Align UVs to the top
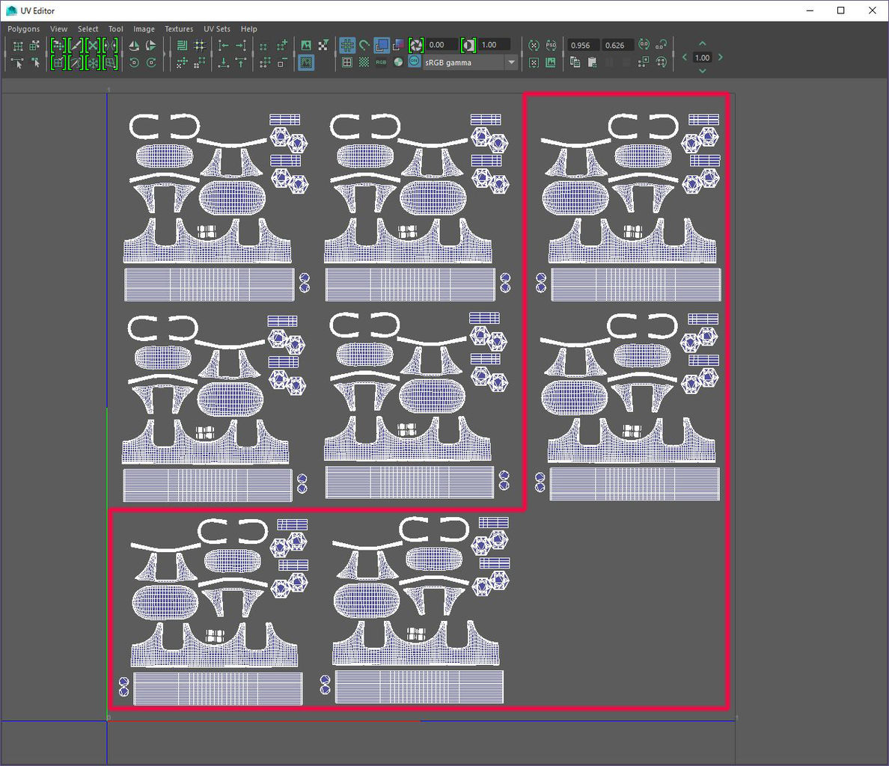Screen dimensions: 889x766 [x=241, y=63]
